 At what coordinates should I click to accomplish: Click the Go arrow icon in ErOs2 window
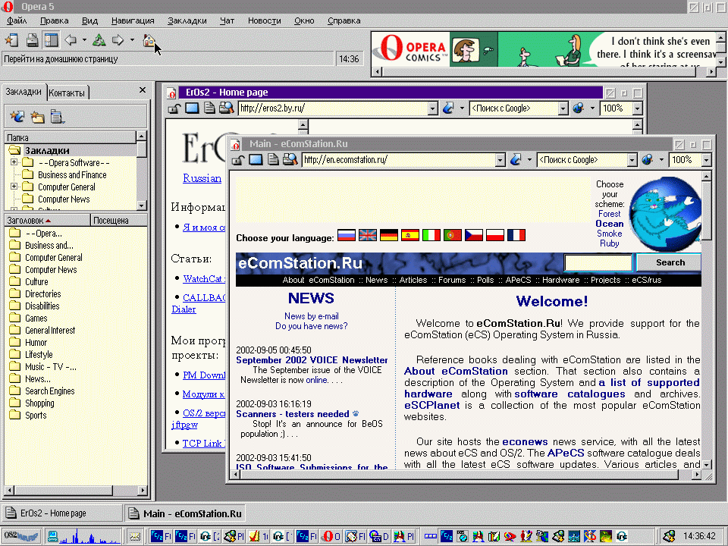tap(448, 108)
